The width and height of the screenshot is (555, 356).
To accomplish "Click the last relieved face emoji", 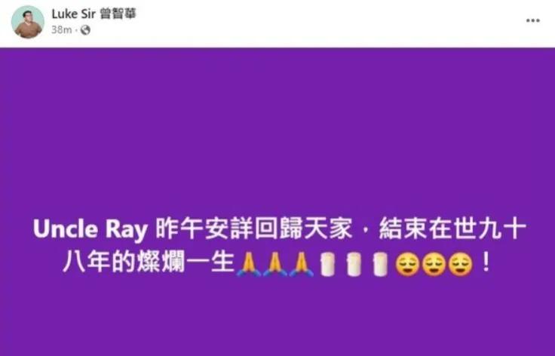I will tap(460, 264).
